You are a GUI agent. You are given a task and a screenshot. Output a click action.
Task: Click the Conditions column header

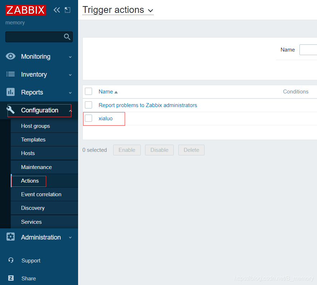coord(296,92)
